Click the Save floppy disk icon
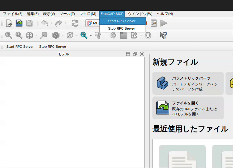 pos(29,23)
